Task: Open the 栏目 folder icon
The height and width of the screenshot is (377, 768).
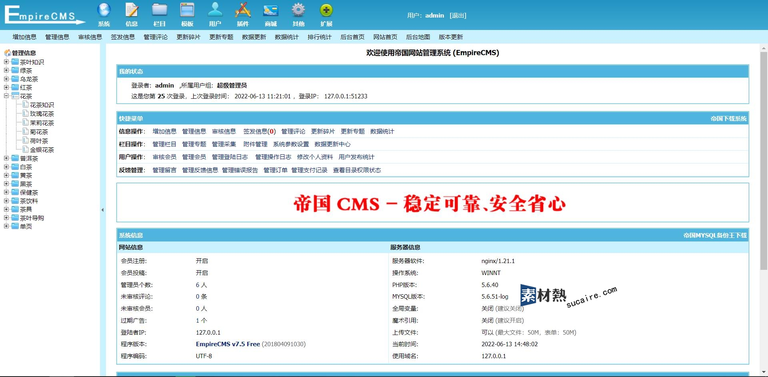Action: click(159, 10)
